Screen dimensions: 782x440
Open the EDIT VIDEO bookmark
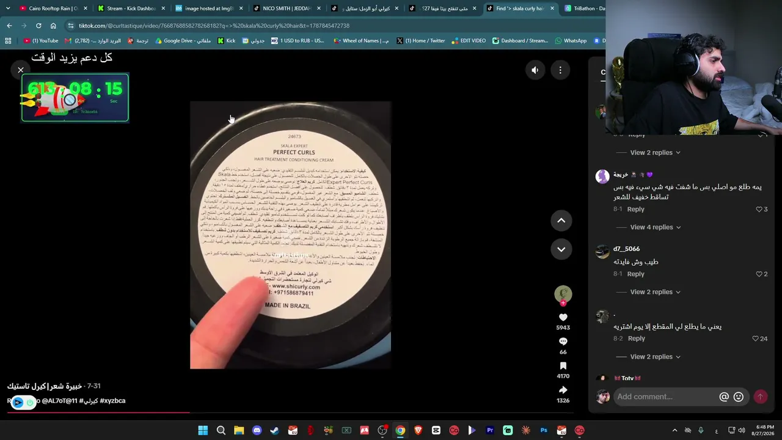(469, 41)
